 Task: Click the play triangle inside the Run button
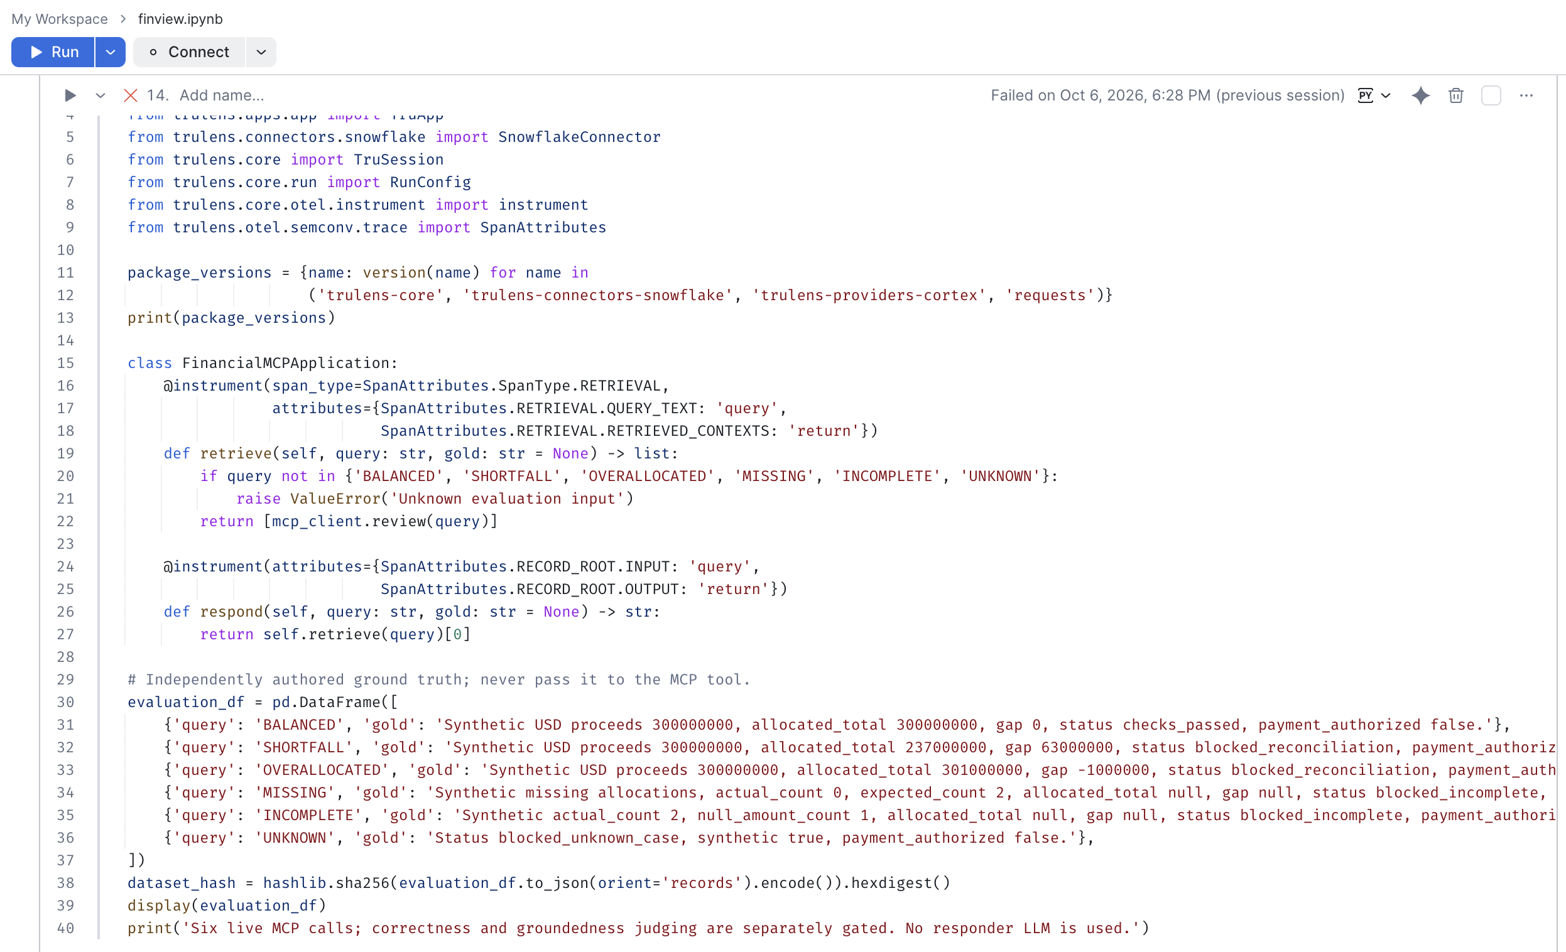click(x=36, y=52)
